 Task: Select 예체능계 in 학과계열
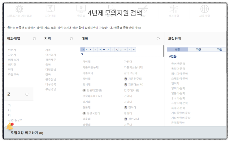(13, 60)
